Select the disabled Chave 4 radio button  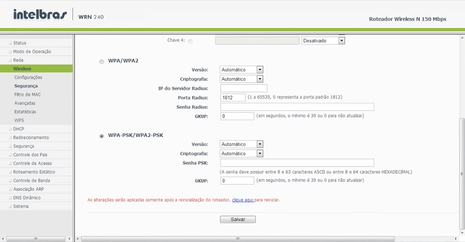click(190, 41)
